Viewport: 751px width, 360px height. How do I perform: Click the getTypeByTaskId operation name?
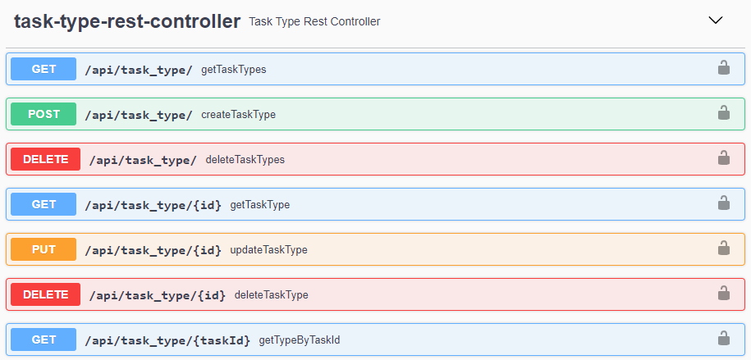pyautogui.click(x=300, y=339)
